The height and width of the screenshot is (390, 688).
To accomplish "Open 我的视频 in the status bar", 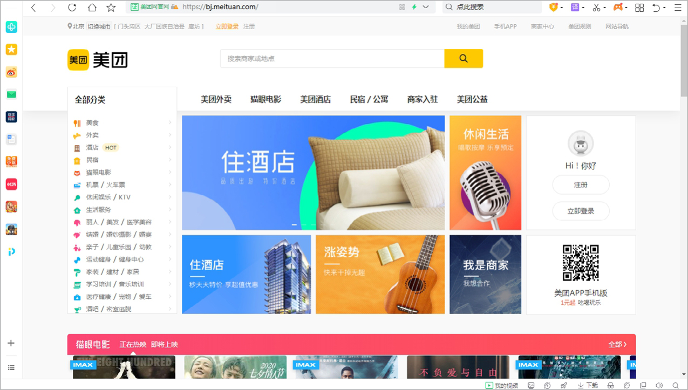I will (502, 386).
